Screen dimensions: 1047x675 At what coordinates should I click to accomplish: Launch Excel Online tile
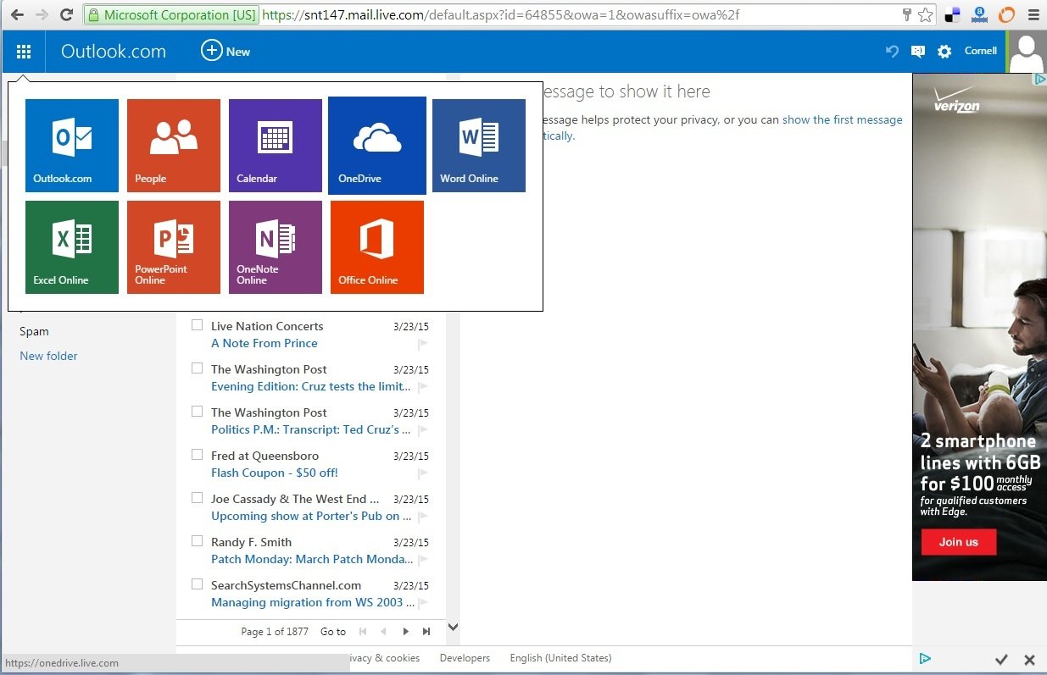coord(72,247)
